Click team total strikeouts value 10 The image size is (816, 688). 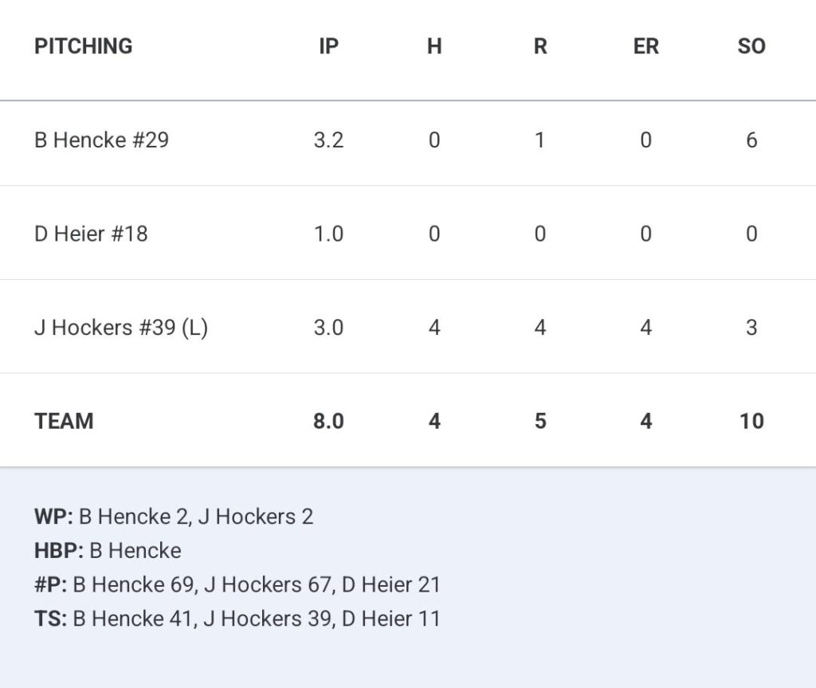point(751,421)
